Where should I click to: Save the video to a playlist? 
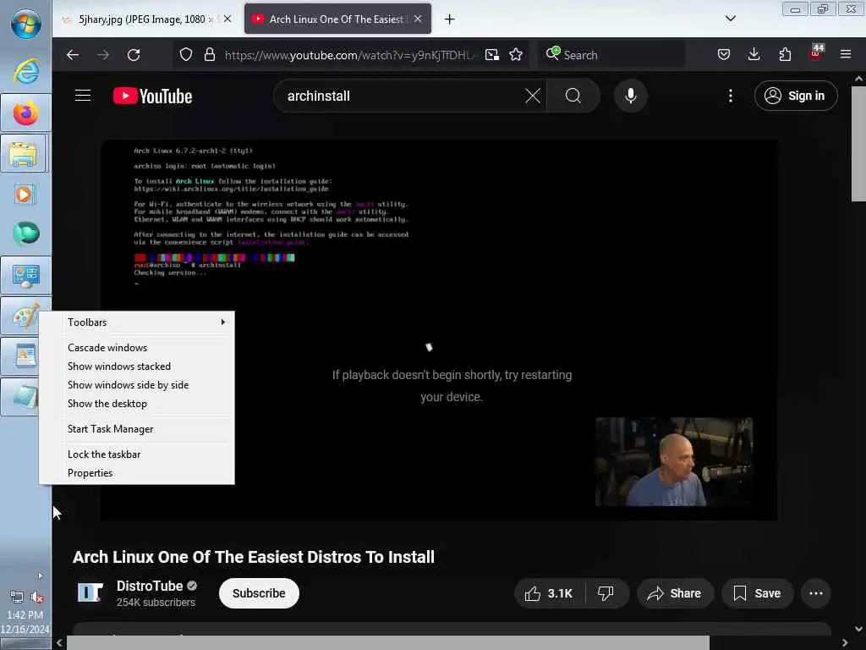click(x=757, y=593)
